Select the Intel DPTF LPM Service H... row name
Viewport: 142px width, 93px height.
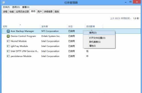[25, 51]
